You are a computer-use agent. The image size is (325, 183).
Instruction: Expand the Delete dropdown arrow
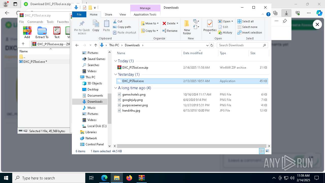click(177, 23)
